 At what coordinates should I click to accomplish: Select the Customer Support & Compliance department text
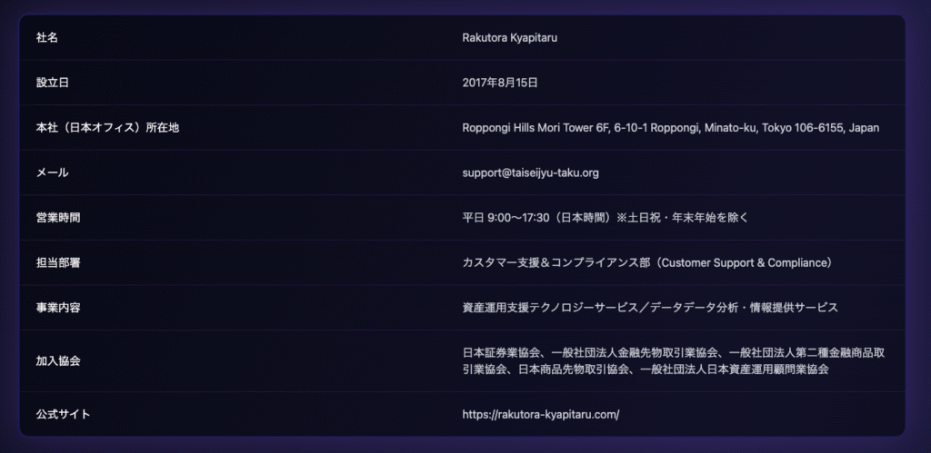(648, 262)
